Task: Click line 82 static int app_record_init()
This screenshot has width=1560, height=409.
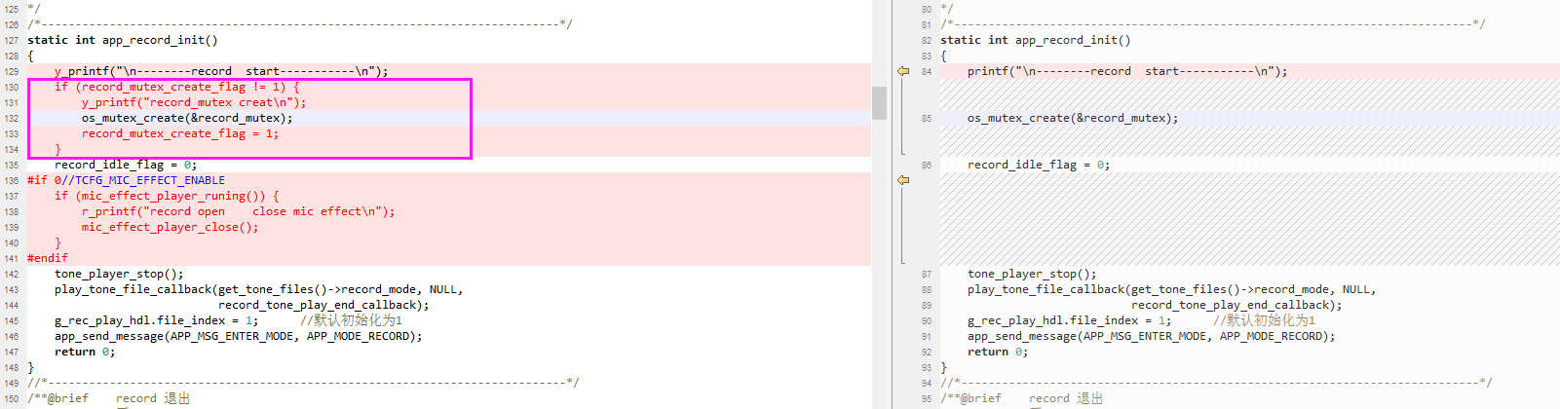Action: coord(1036,40)
